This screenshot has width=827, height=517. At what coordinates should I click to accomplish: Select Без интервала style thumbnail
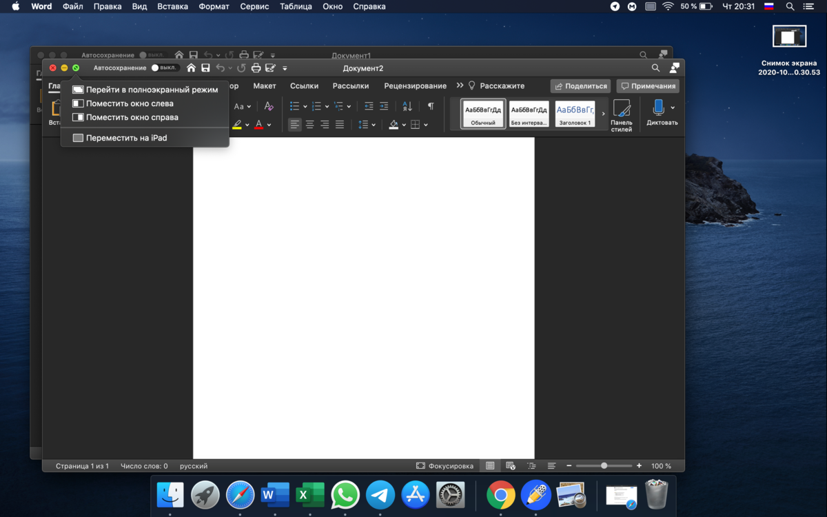[529, 114]
